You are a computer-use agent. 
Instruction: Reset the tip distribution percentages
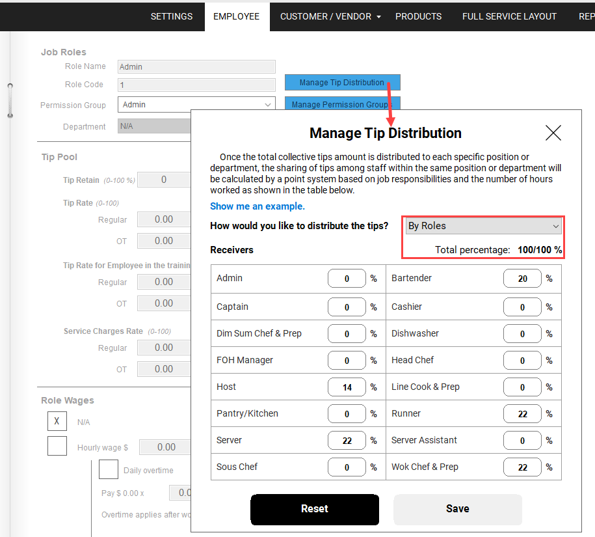click(x=315, y=509)
